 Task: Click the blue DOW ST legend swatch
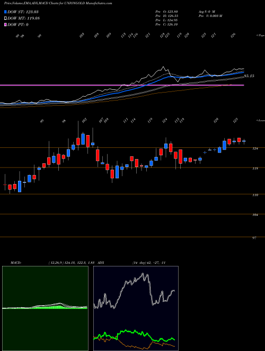coord(6,12)
